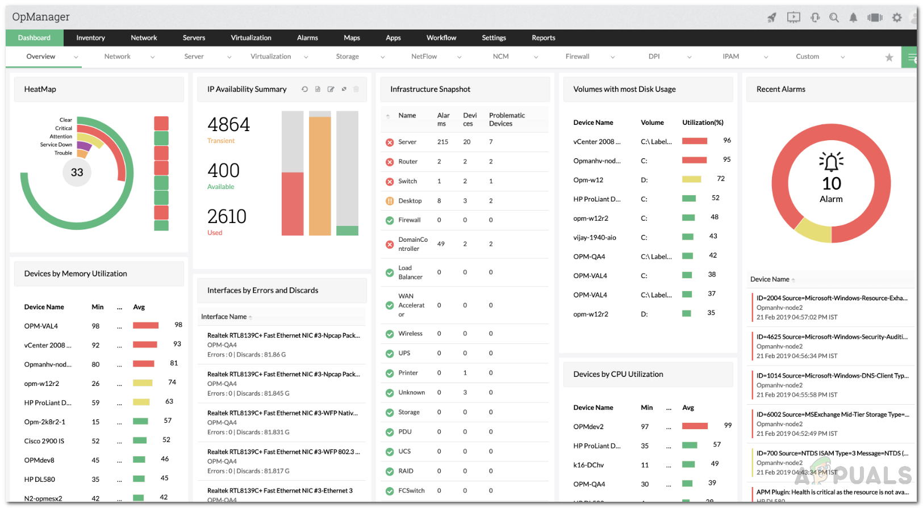Screen dimensions: 923x508
Task: Open the presentation screen icon in header
Action: click(793, 18)
